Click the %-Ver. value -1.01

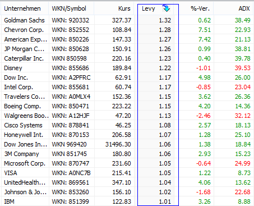[x=204, y=68]
